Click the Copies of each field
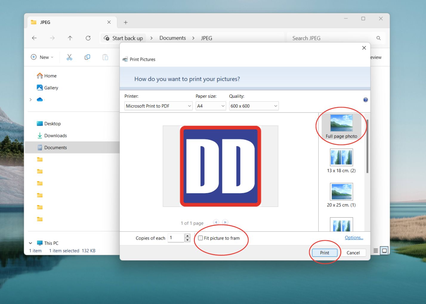Screen dimensions: 426x304 coord(176,238)
